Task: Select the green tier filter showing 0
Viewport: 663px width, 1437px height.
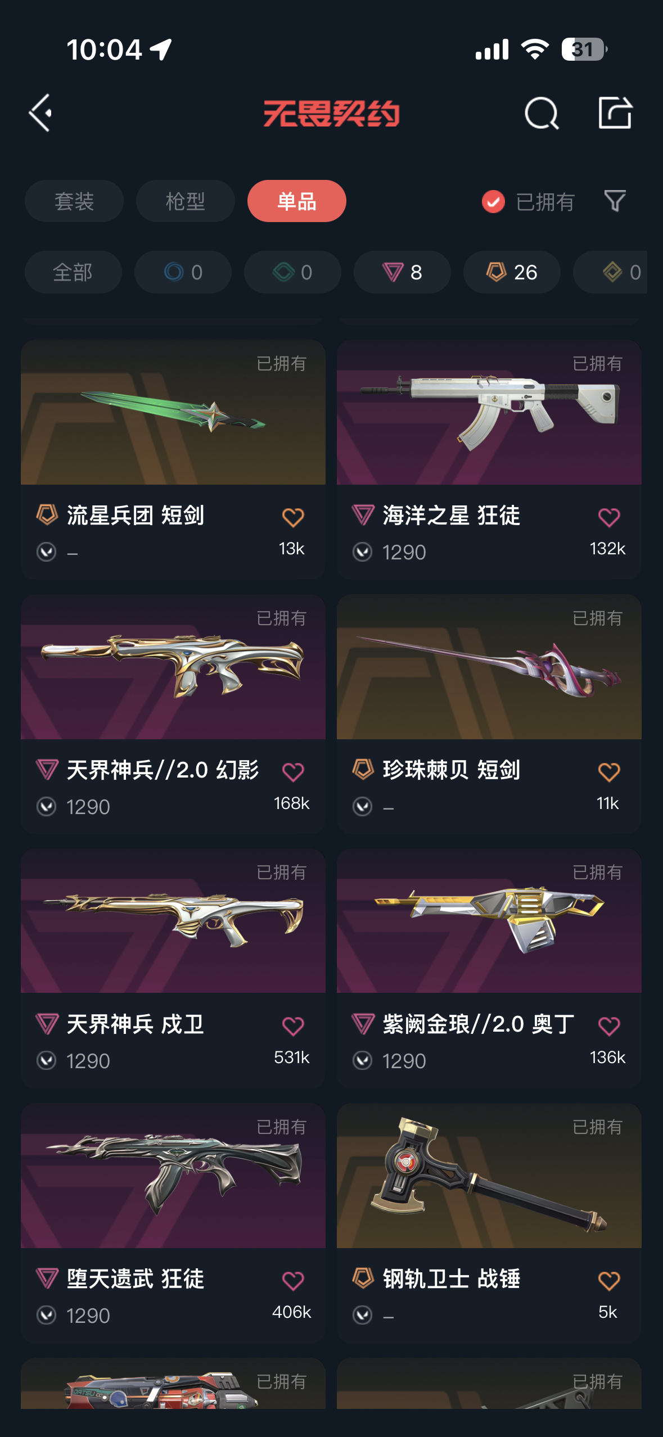Action: click(x=292, y=272)
